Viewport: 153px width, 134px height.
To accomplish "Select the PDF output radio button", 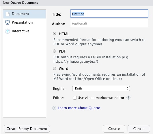I will coord(55,51).
